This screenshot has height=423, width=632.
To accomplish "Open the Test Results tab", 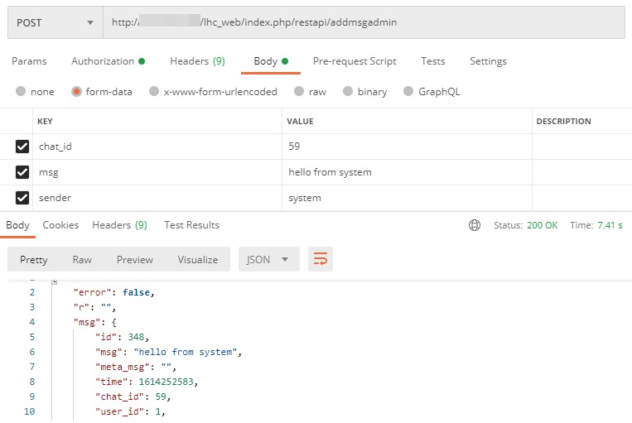I will click(x=191, y=225).
